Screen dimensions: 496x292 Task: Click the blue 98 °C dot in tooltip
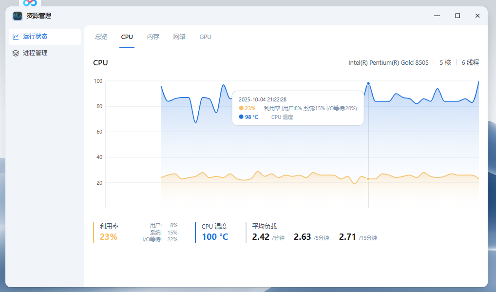[x=241, y=117]
